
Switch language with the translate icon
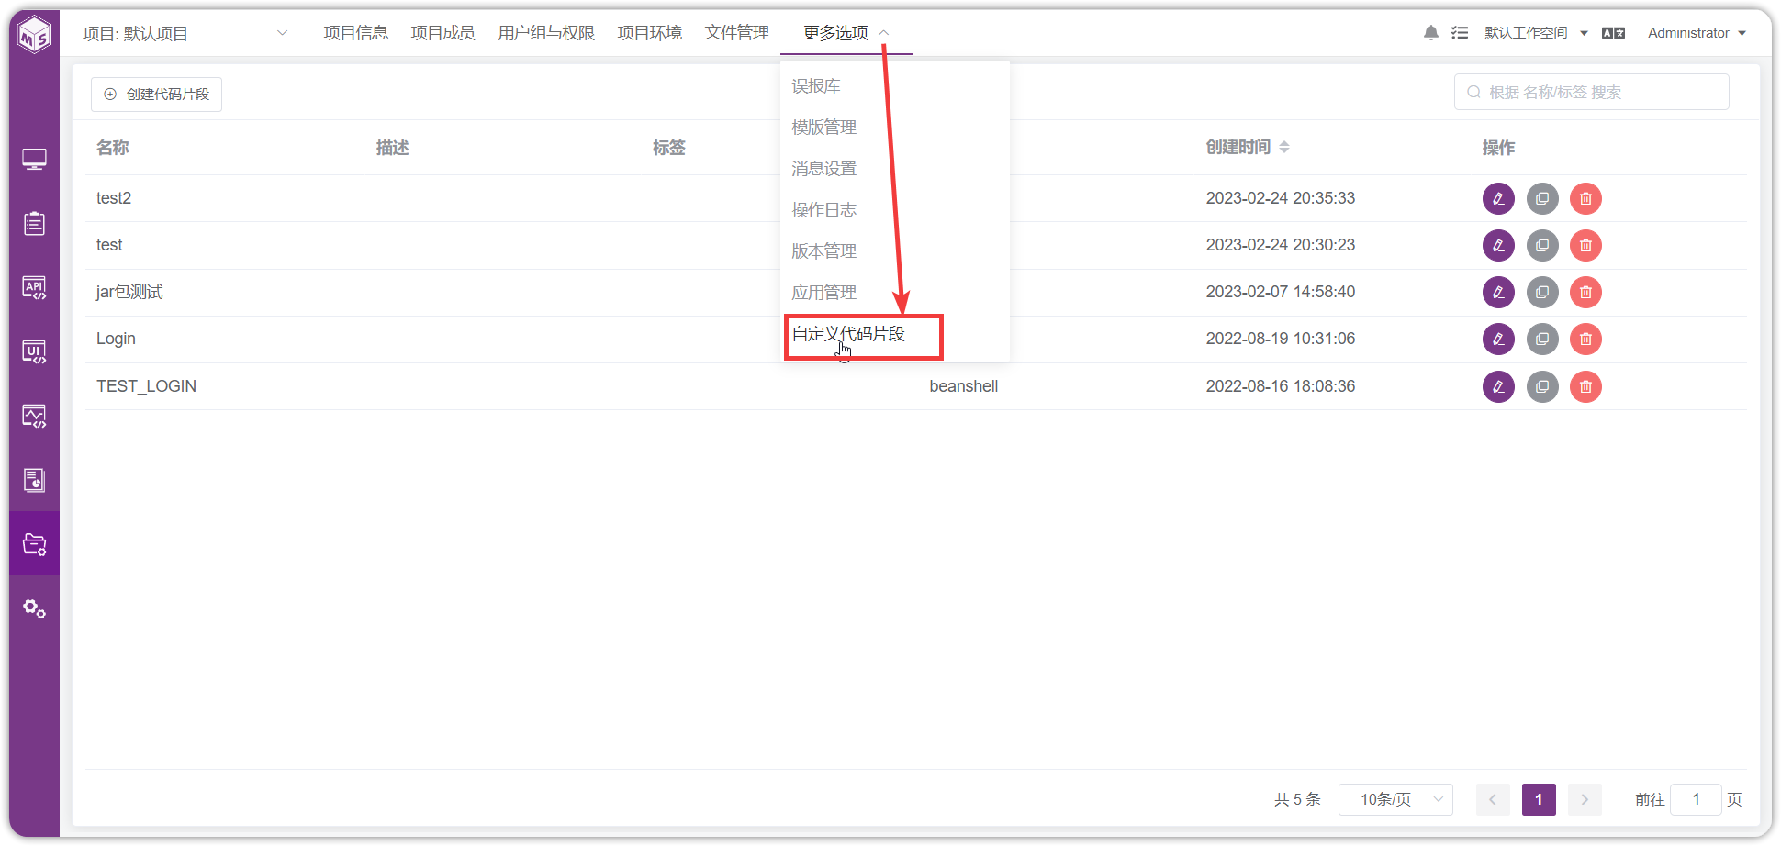click(x=1613, y=33)
